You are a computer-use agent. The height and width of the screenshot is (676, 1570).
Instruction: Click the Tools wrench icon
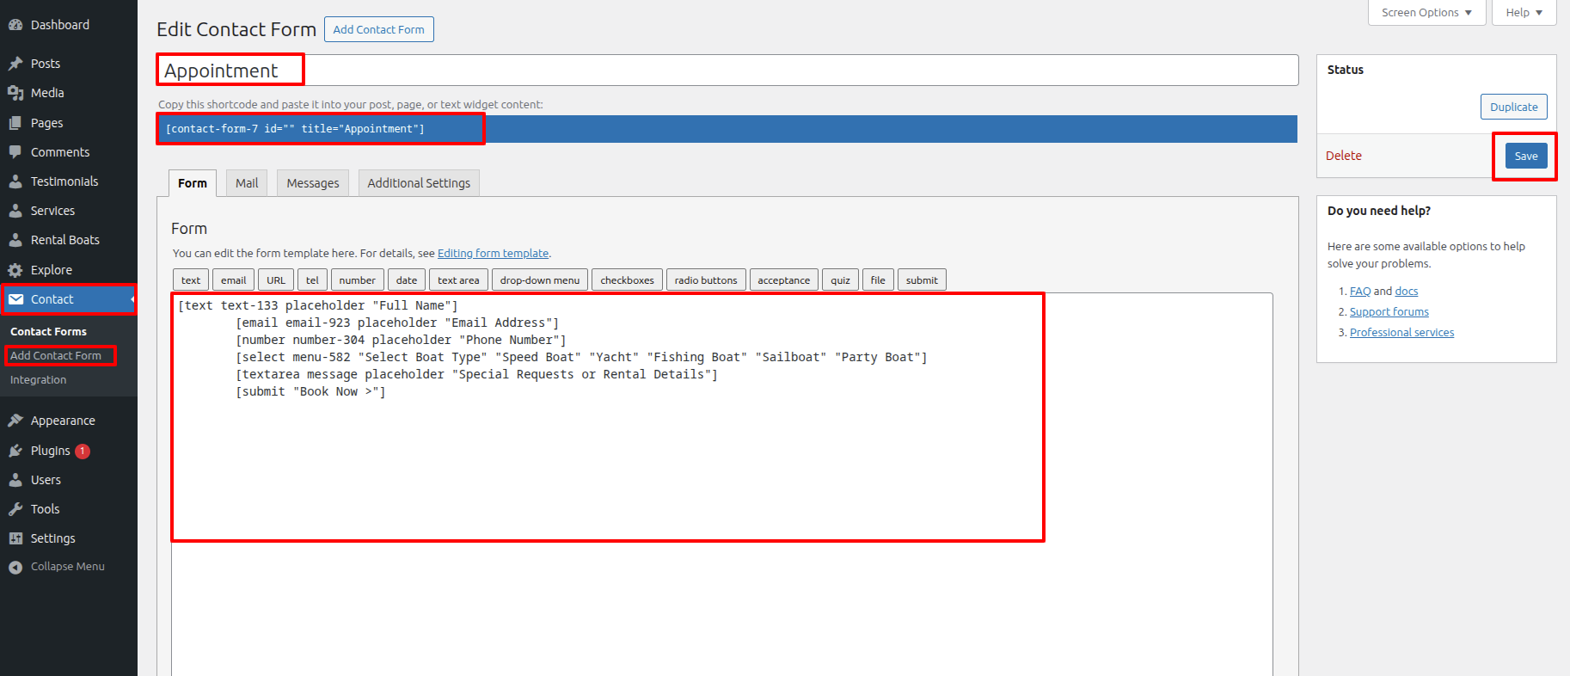click(15, 509)
